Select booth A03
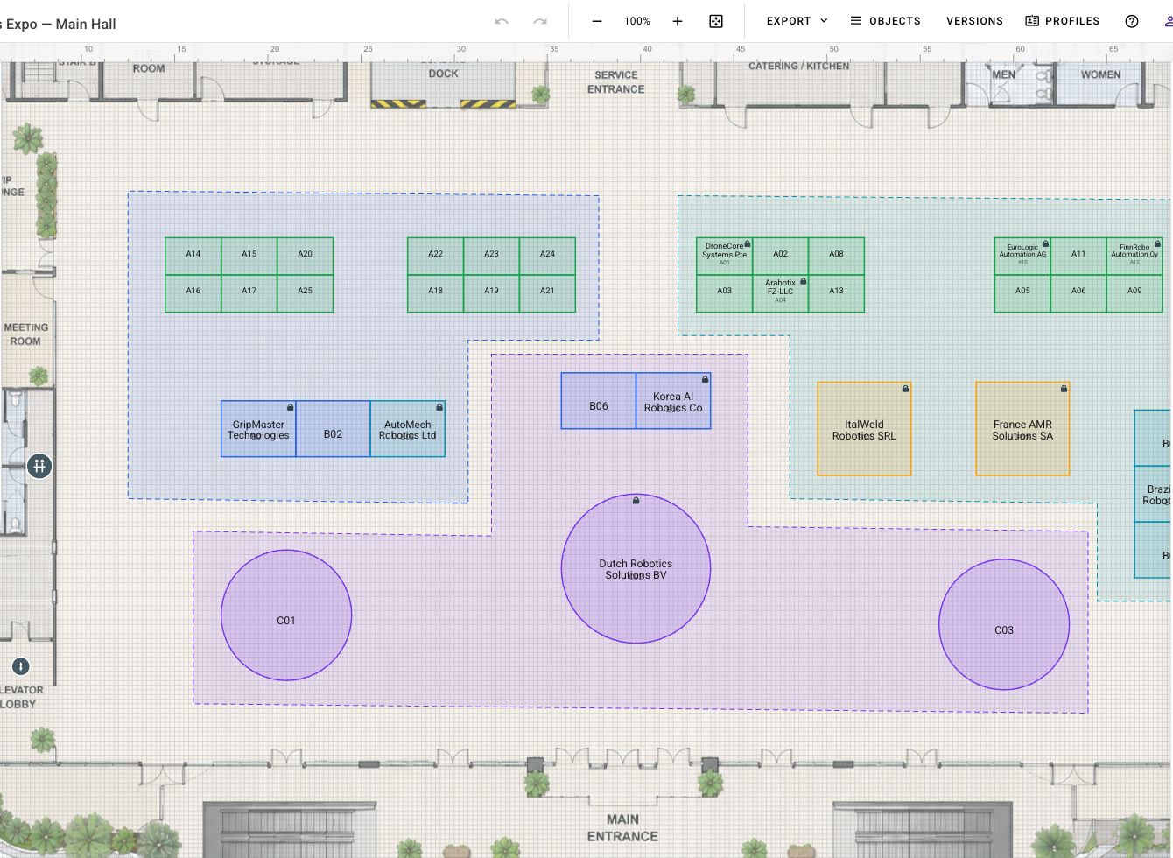1173x858 pixels. click(725, 293)
